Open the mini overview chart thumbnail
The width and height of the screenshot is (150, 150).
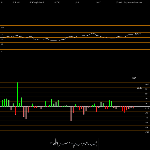(x=74, y=144)
